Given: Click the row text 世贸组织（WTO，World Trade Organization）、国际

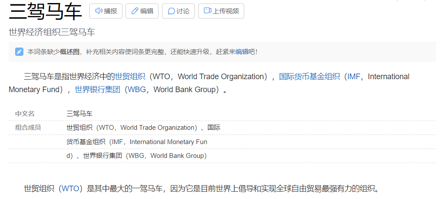Looking at the screenshot, I should (x=143, y=128).
